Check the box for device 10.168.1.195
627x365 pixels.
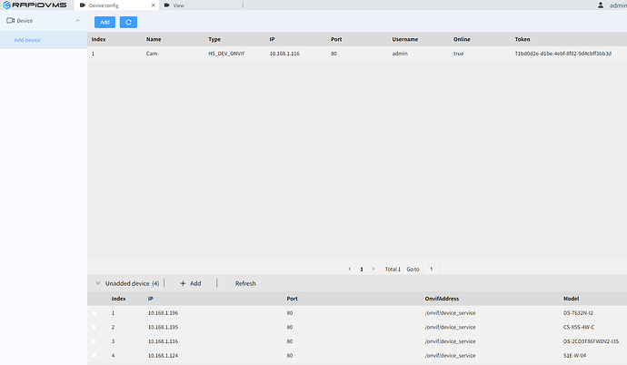coord(94,327)
